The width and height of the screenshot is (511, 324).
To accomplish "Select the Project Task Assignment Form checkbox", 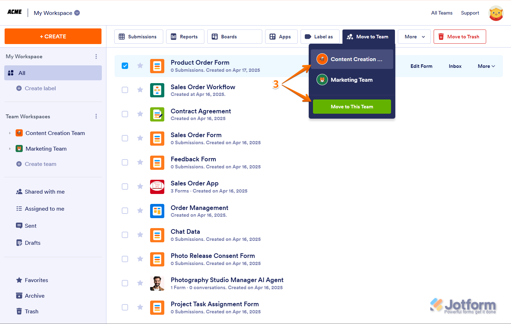I will (x=125, y=307).
